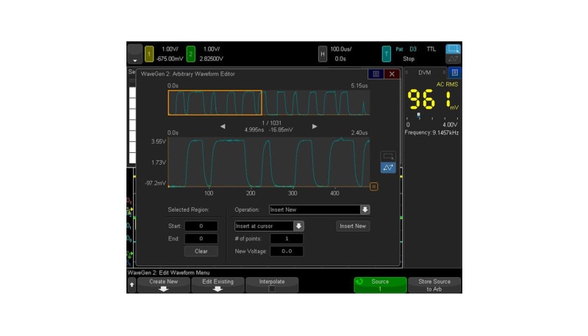Select the waveform draw tool at top-right
The width and height of the screenshot is (588, 336).
453,60
